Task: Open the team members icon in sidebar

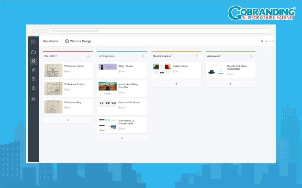Action: point(33,70)
